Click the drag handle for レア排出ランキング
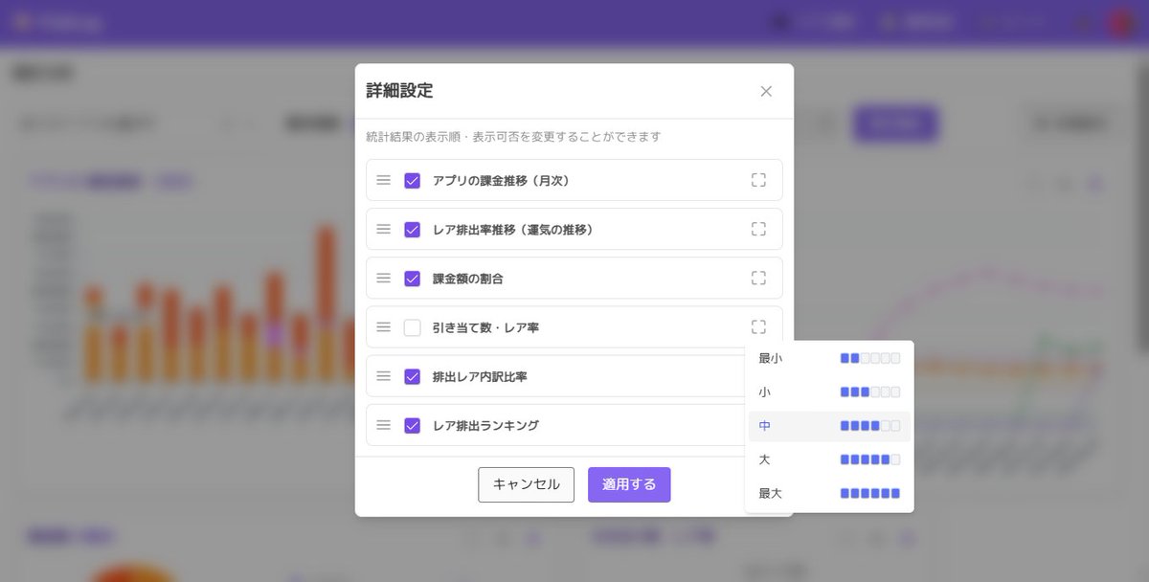Screen dimensions: 1149x582 (x=383, y=425)
